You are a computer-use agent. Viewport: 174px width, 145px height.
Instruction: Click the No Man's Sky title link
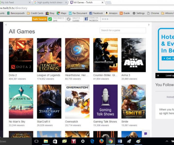coord(17,122)
